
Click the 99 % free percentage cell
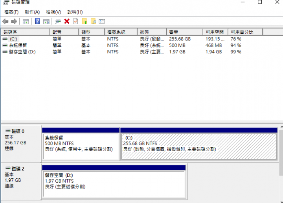tap(236, 52)
